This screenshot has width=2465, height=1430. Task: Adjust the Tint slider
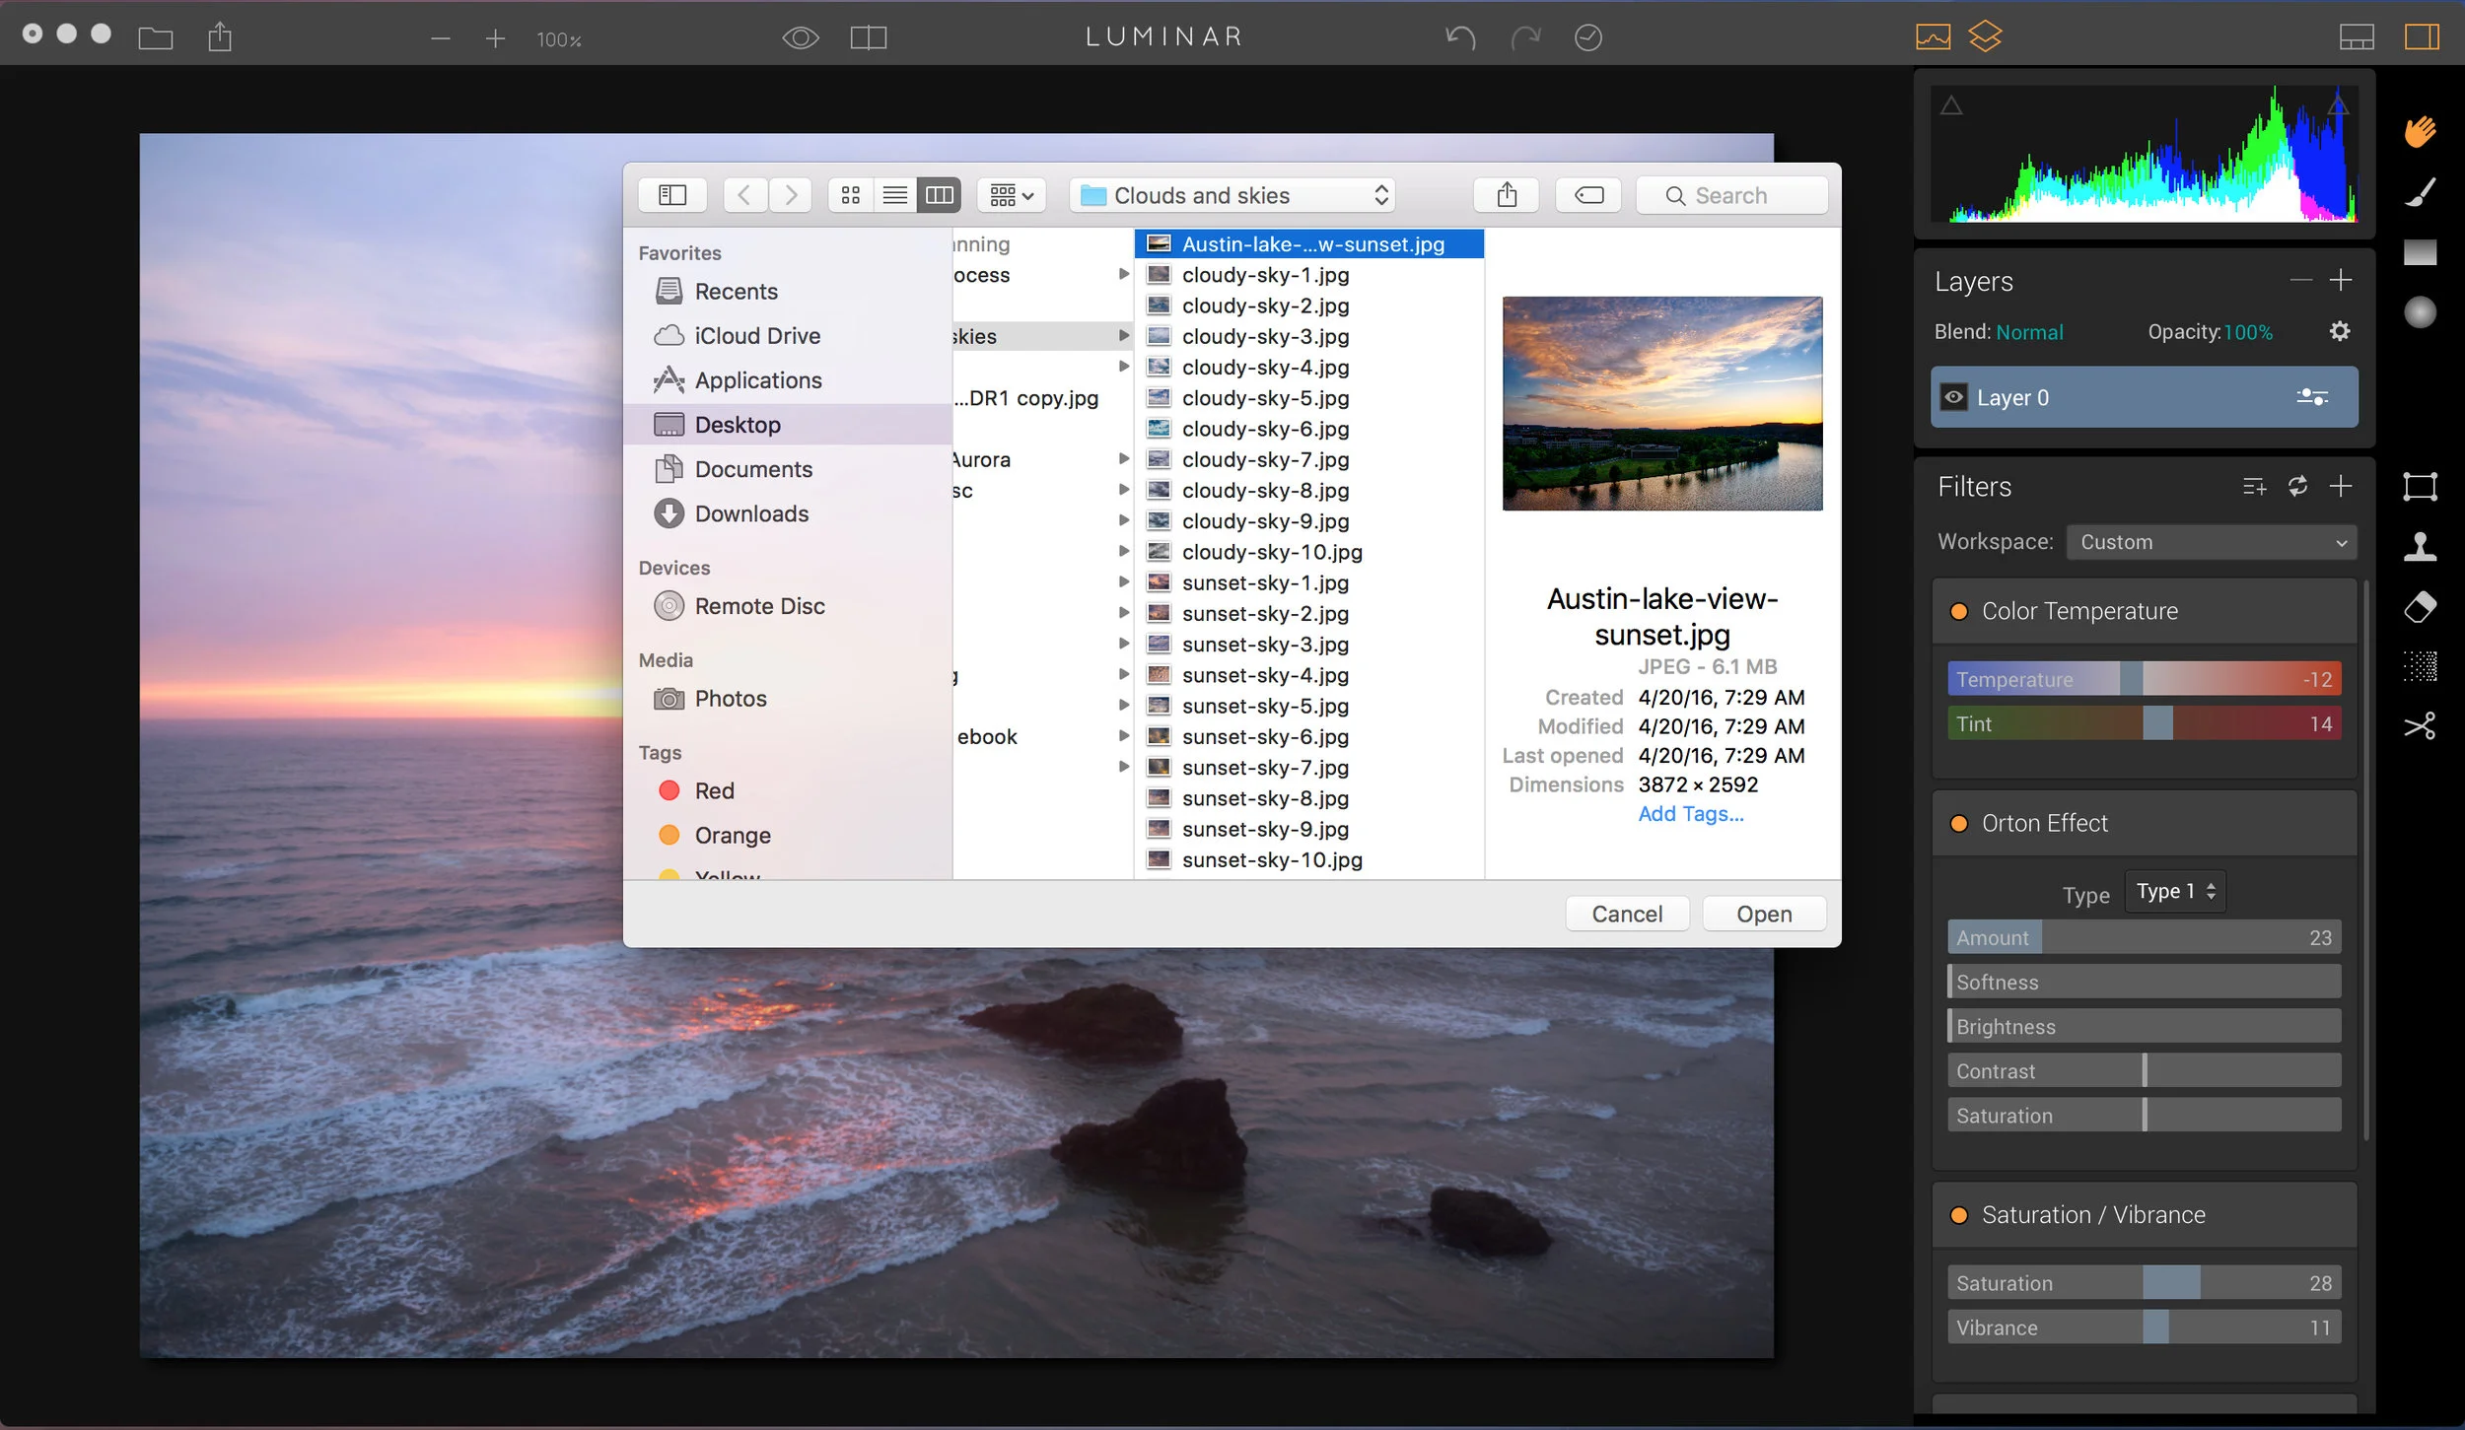(x=2144, y=723)
